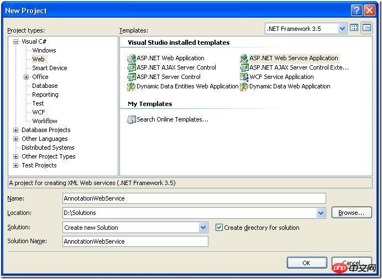
Task: Select Dynamic Data Web Application icon
Action: [244, 86]
